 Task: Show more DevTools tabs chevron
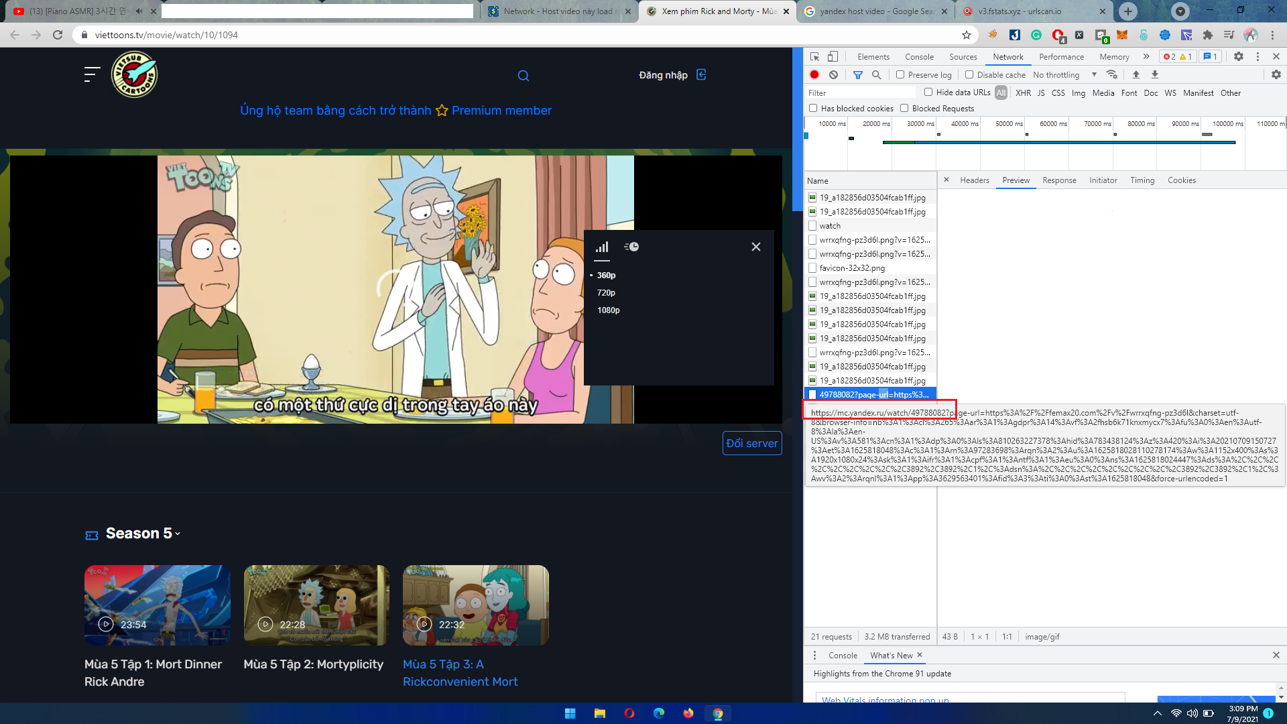[x=1146, y=57]
